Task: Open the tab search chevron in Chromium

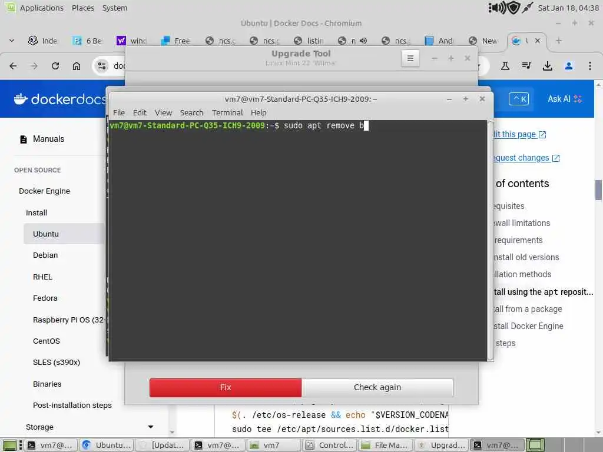Action: (x=12, y=41)
